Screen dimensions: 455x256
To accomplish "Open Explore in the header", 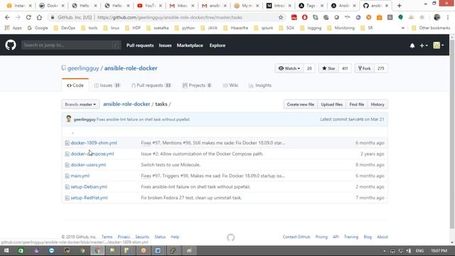I will pos(218,46).
